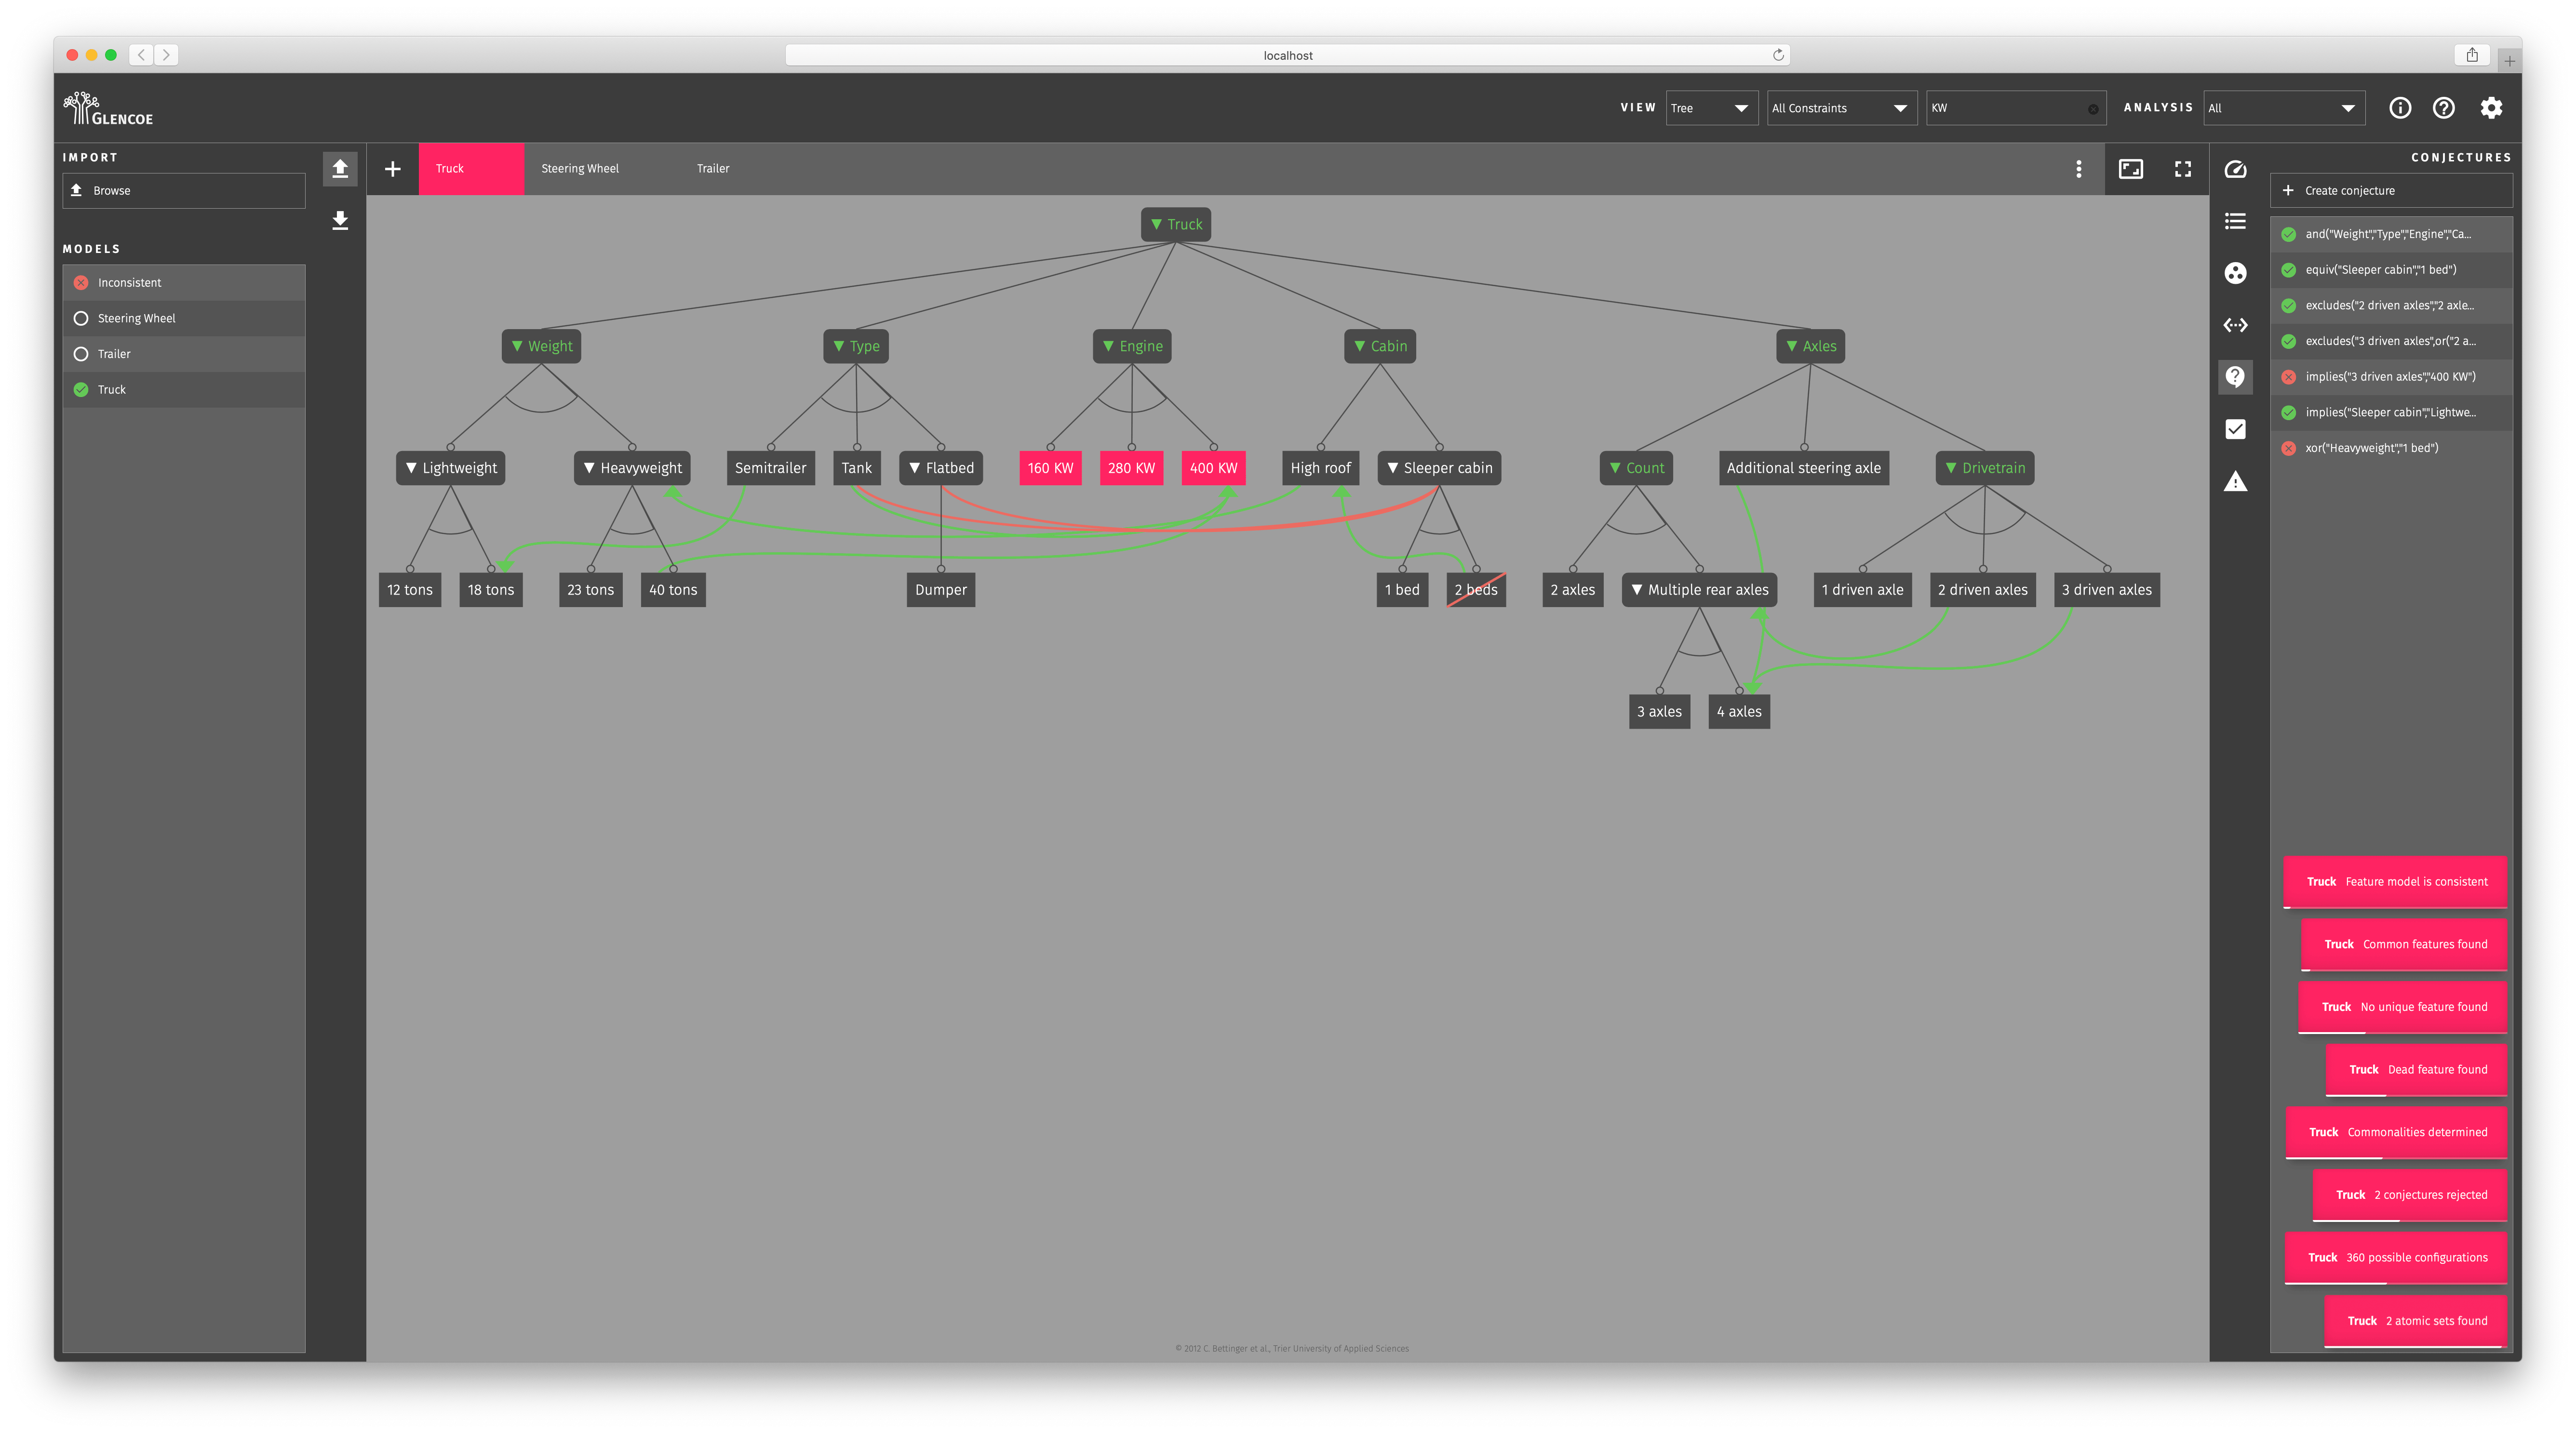Select the Steering Wheel tab
The image size is (2576, 1433).
coord(577,168)
